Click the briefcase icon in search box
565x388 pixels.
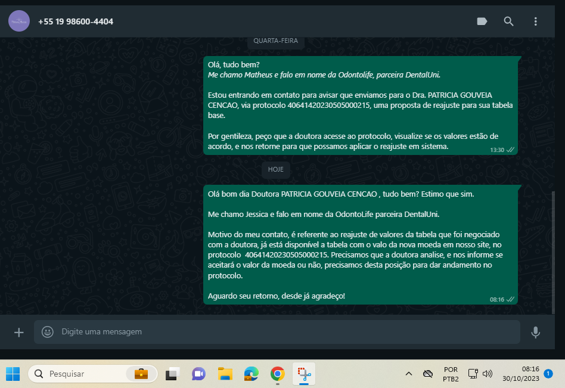[x=141, y=374]
